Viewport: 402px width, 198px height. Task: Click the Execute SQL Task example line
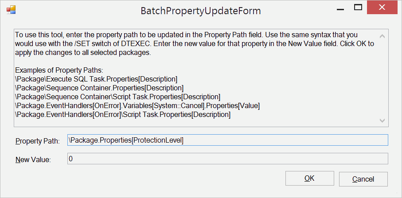click(x=96, y=79)
